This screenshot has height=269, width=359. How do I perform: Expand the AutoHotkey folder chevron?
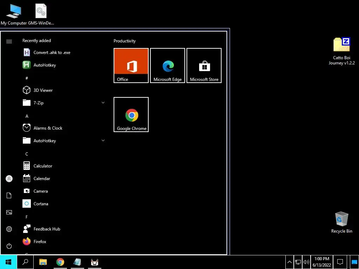(103, 140)
